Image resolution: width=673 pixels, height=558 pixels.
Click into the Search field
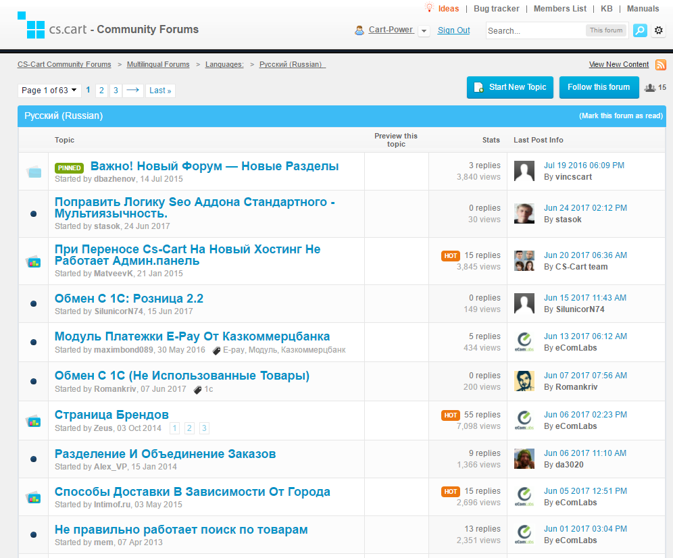[534, 30]
